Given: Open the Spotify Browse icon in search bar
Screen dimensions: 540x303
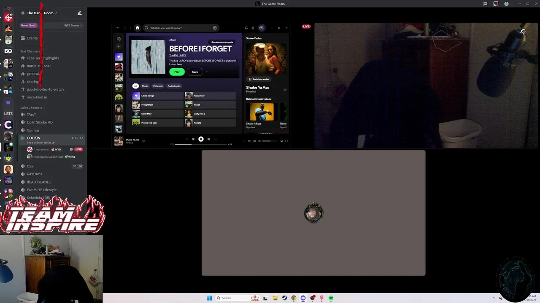Looking at the screenshot, I should click(215, 28).
